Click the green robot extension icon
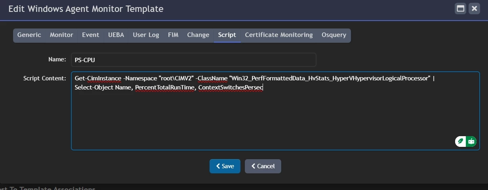The image size is (488, 190). tap(471, 141)
